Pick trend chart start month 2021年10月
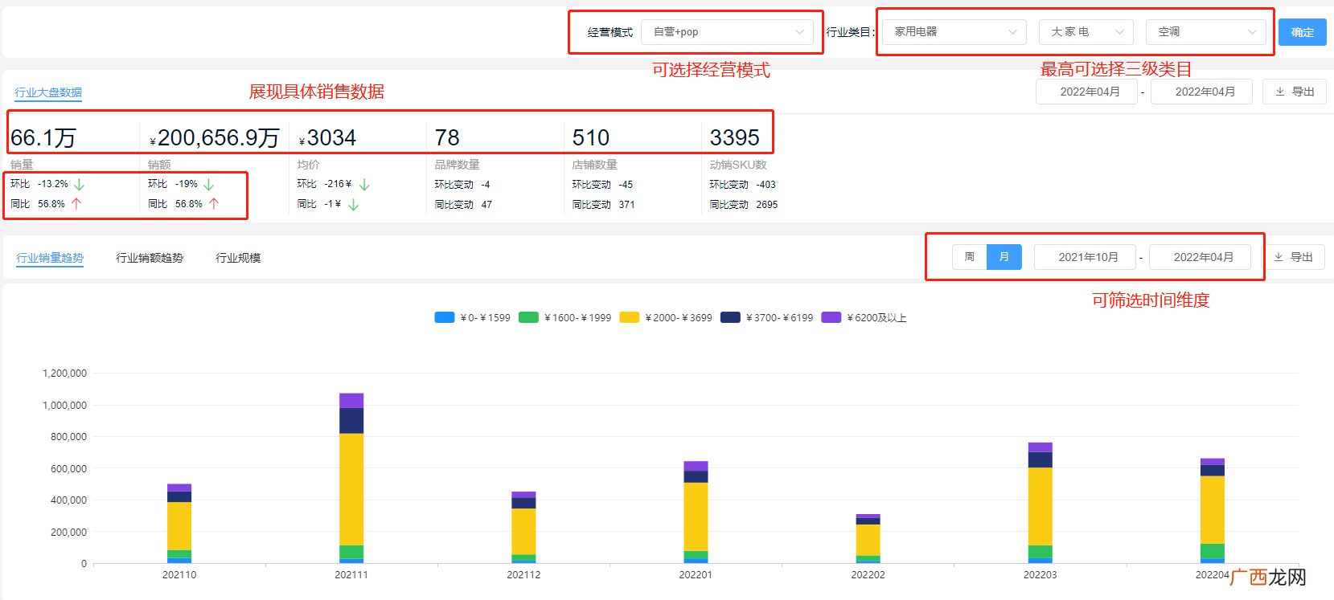This screenshot has width=1334, height=600. [1085, 257]
